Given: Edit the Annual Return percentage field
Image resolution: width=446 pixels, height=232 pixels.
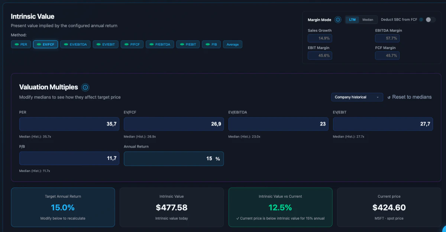Looking at the screenshot, I should click(x=174, y=158).
